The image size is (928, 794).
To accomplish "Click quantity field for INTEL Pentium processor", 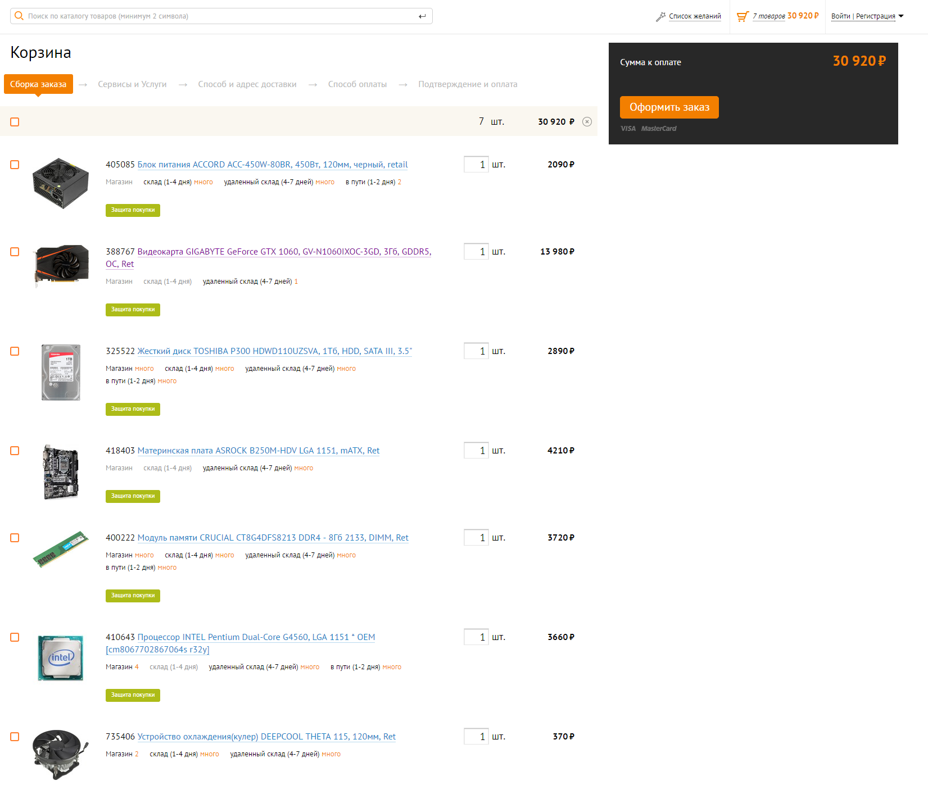I will coord(476,637).
